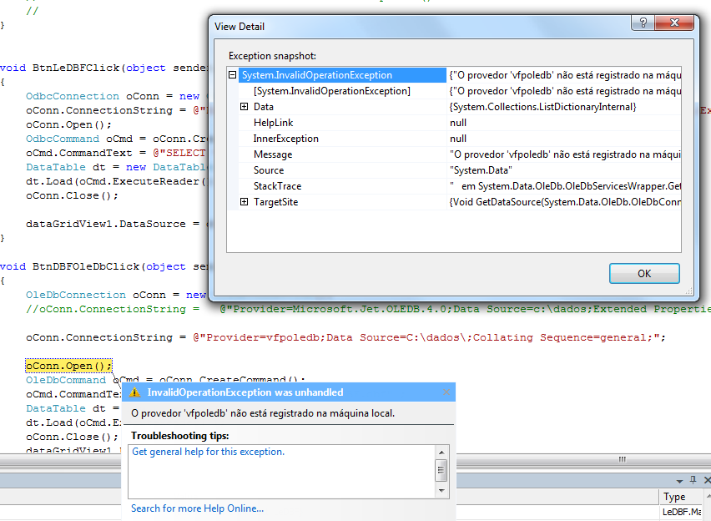711x521 pixels.
Task: Toggle the pin auto-hide icon on bottom panel
Action: pyautogui.click(x=693, y=480)
